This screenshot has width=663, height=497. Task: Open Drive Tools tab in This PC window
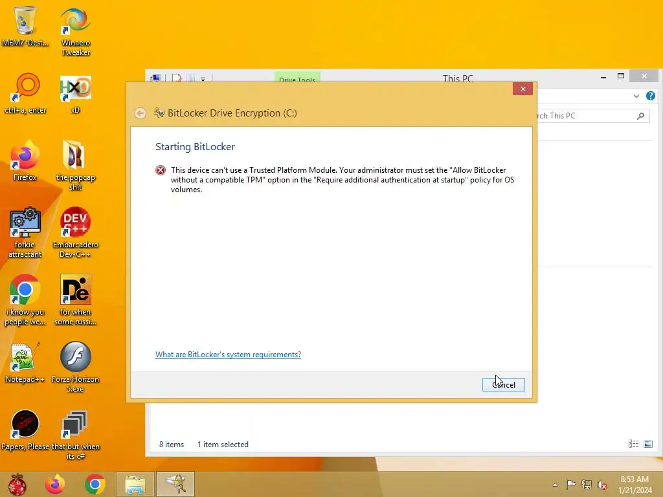click(297, 78)
